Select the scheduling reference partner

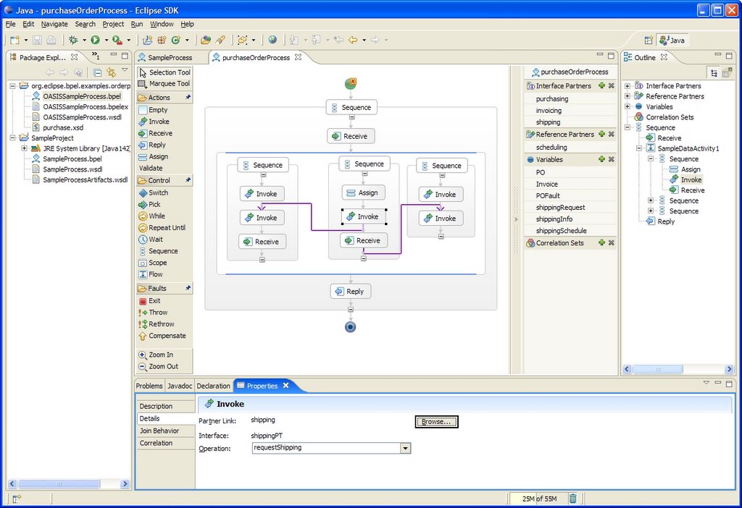[551, 148]
